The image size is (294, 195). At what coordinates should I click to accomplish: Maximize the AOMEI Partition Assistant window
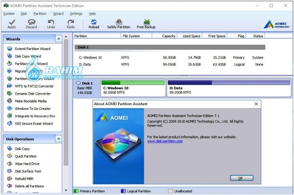tap(271, 5)
